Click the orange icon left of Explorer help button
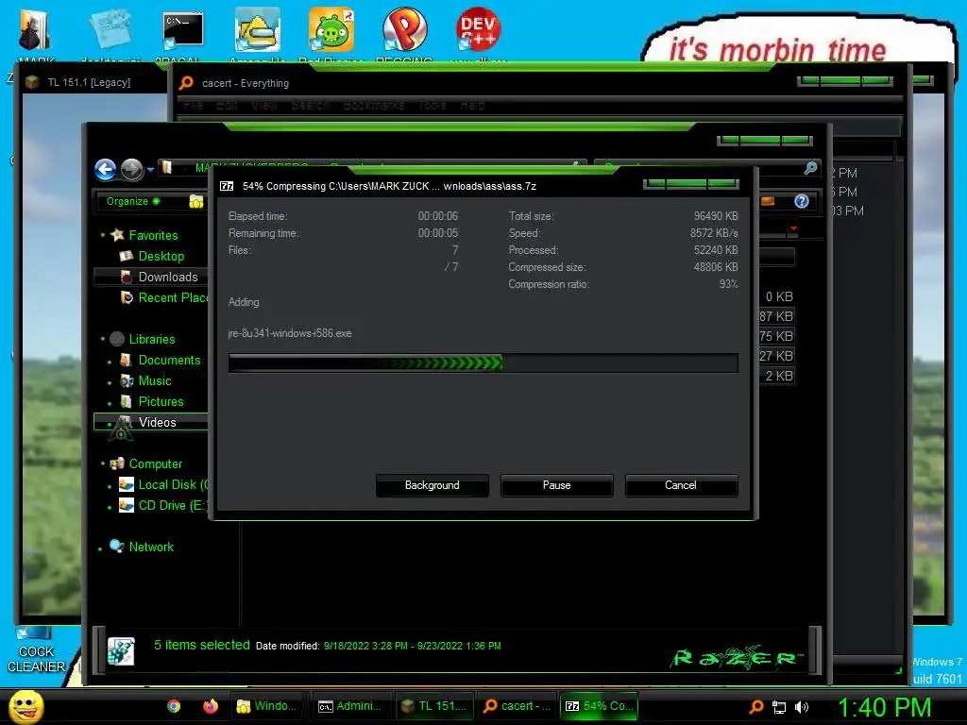The width and height of the screenshot is (967, 725). click(768, 201)
